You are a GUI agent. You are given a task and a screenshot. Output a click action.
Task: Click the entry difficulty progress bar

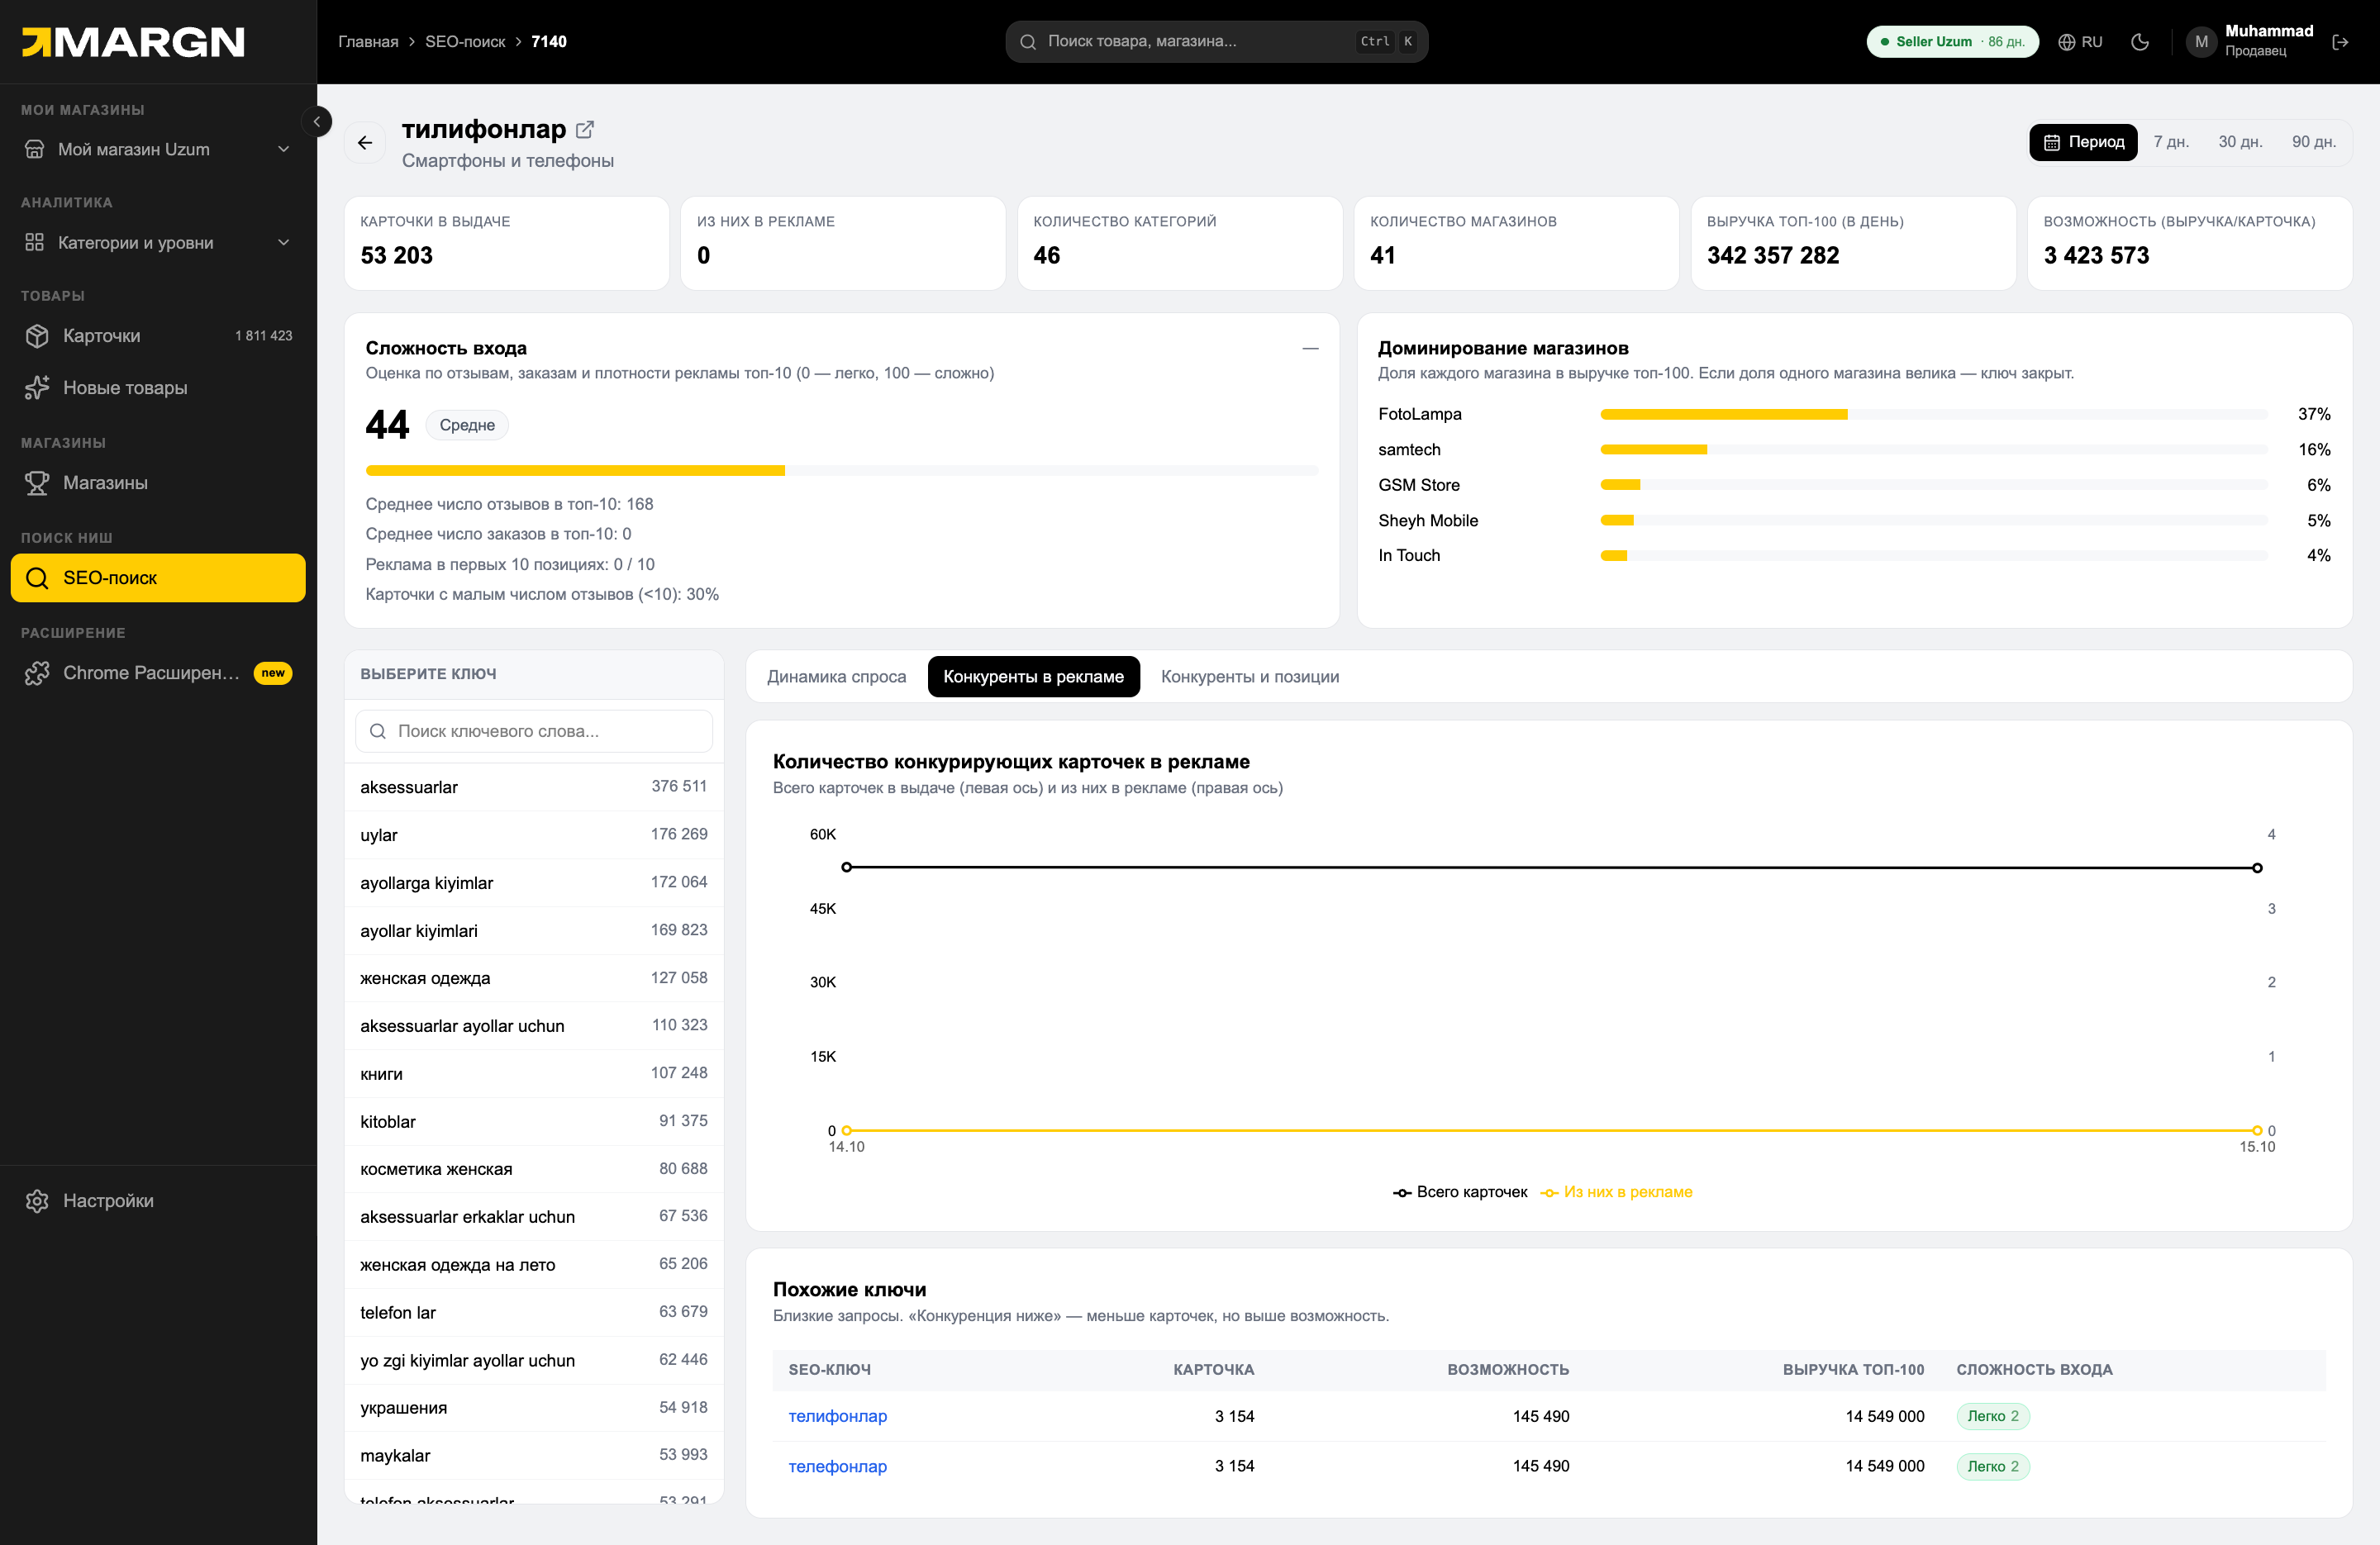click(x=841, y=470)
